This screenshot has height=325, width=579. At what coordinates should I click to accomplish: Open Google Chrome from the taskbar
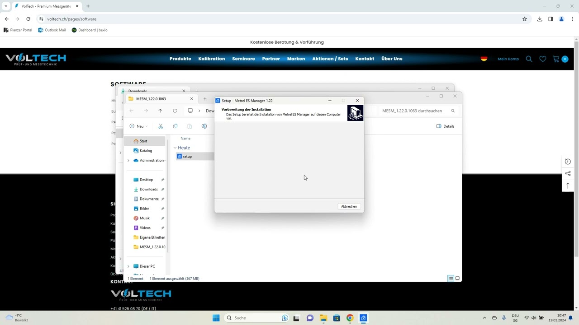(350, 318)
